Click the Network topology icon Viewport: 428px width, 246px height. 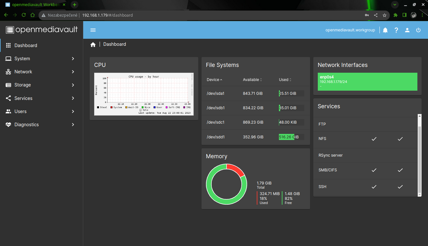click(x=8, y=72)
